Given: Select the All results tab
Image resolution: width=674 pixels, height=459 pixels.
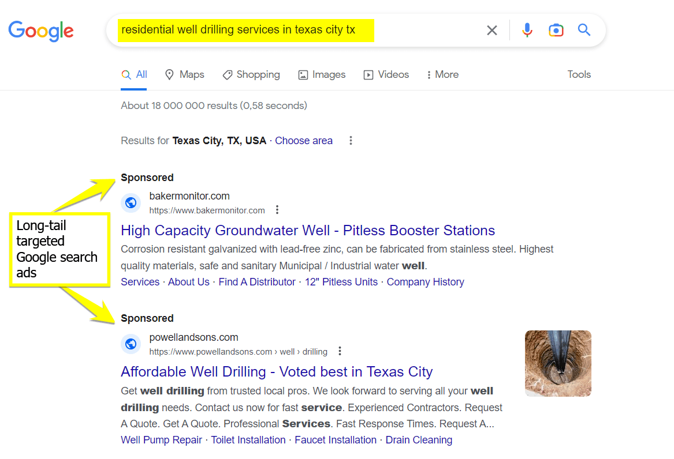Looking at the screenshot, I should pos(133,74).
